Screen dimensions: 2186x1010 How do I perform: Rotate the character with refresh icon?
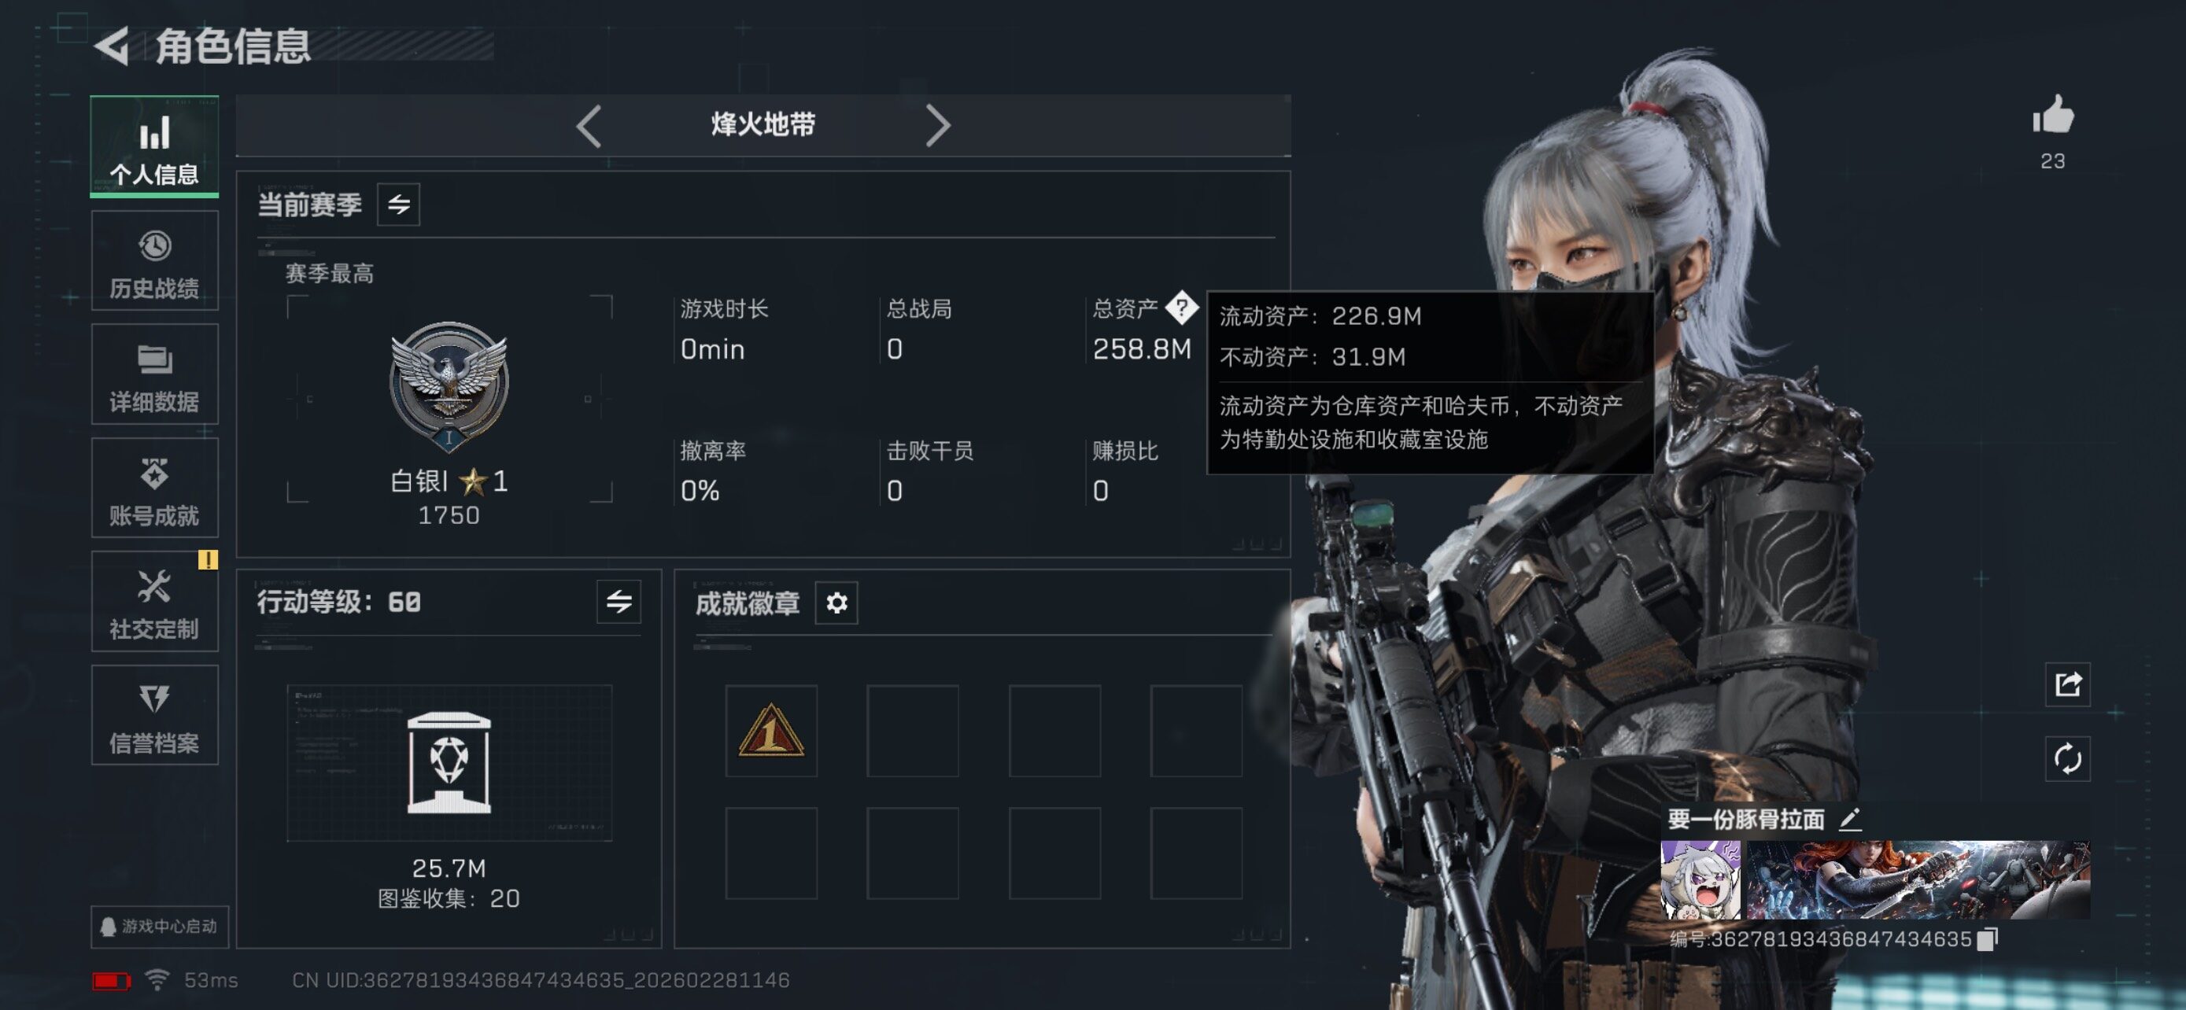click(x=2068, y=759)
